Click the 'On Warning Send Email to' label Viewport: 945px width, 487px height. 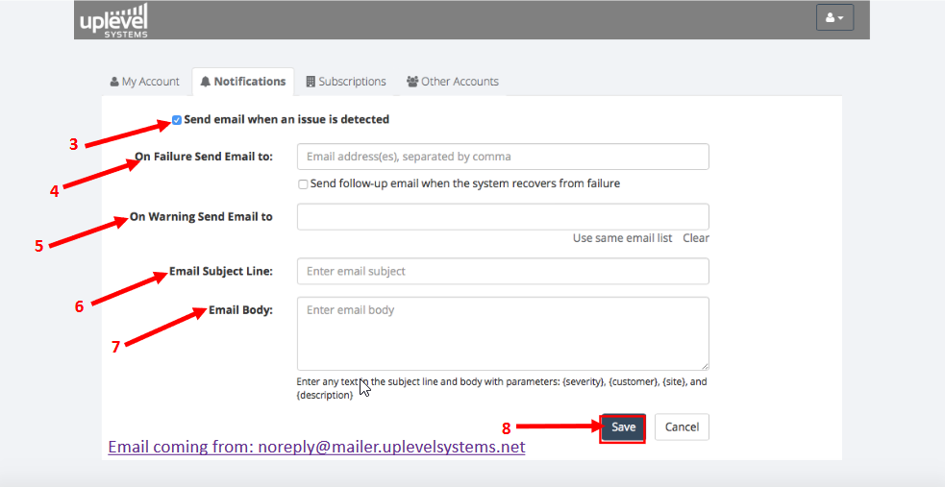[201, 217]
